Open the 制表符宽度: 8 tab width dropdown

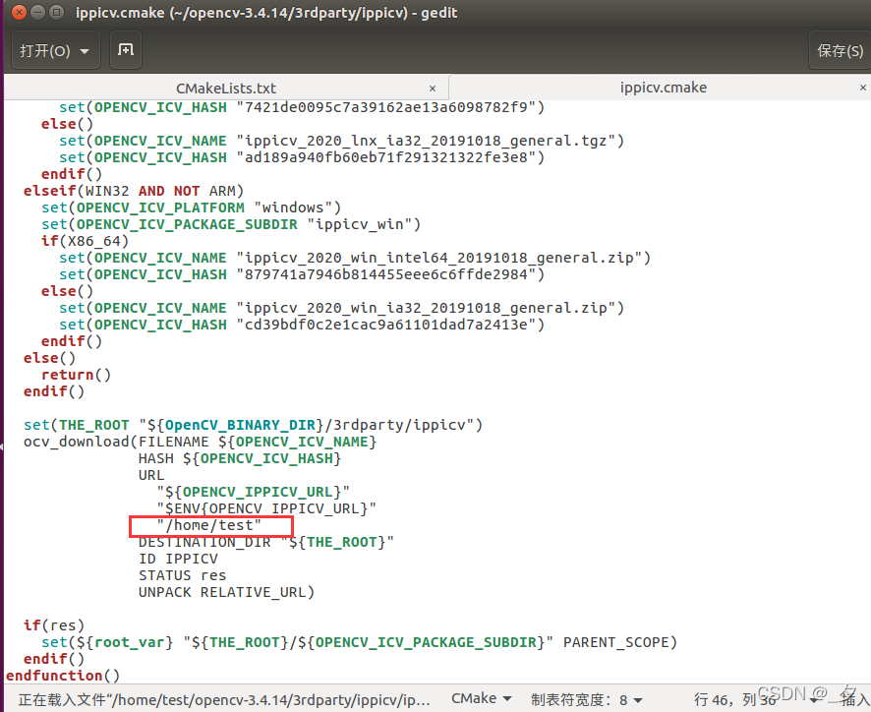587,700
